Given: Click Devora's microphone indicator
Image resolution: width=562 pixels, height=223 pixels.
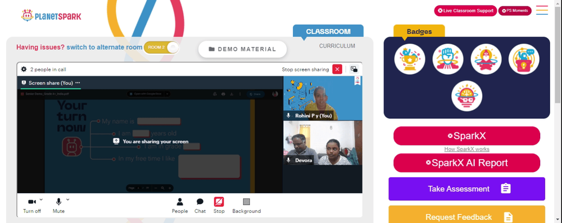Looking at the screenshot, I should pos(288,160).
